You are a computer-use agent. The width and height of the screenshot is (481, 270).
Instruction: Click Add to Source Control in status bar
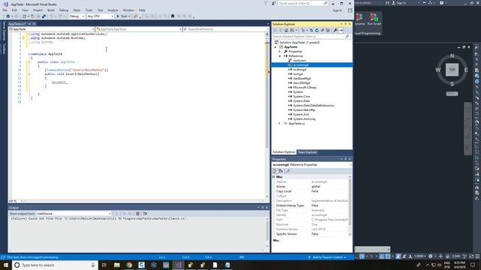(328, 257)
